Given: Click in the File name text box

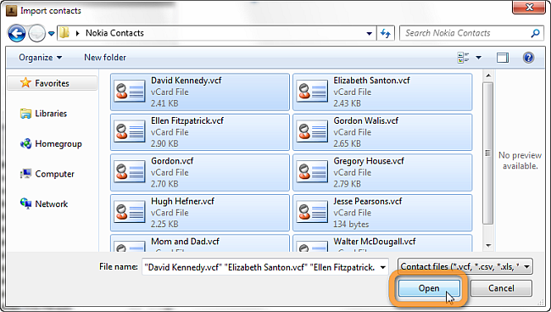Looking at the screenshot, I should [260, 267].
